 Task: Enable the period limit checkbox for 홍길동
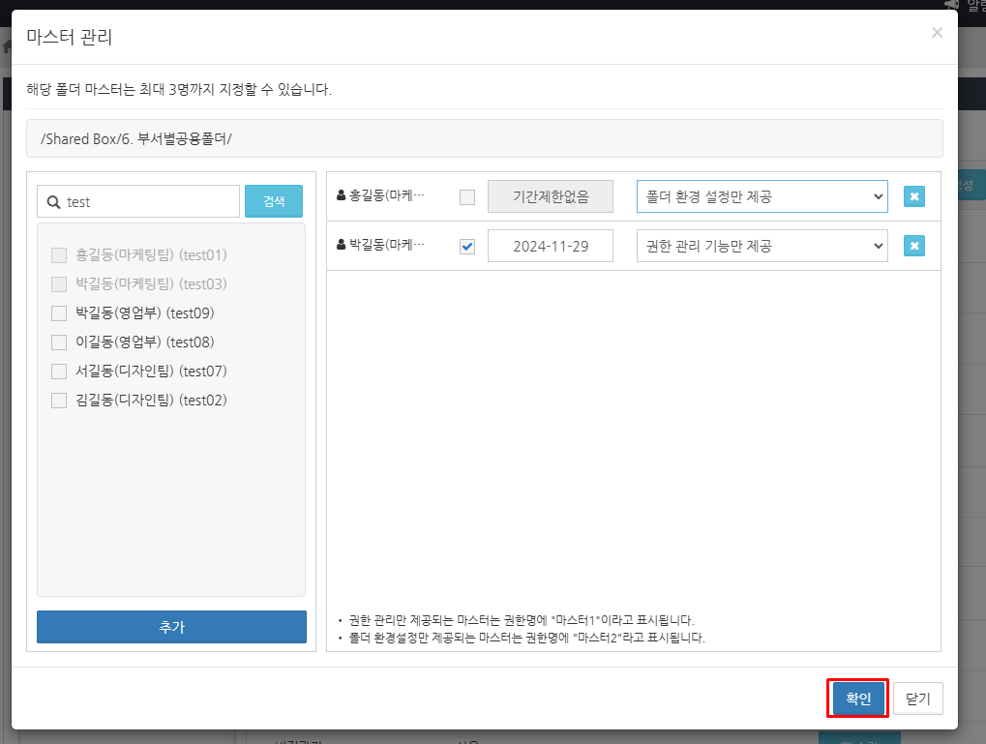pos(467,197)
